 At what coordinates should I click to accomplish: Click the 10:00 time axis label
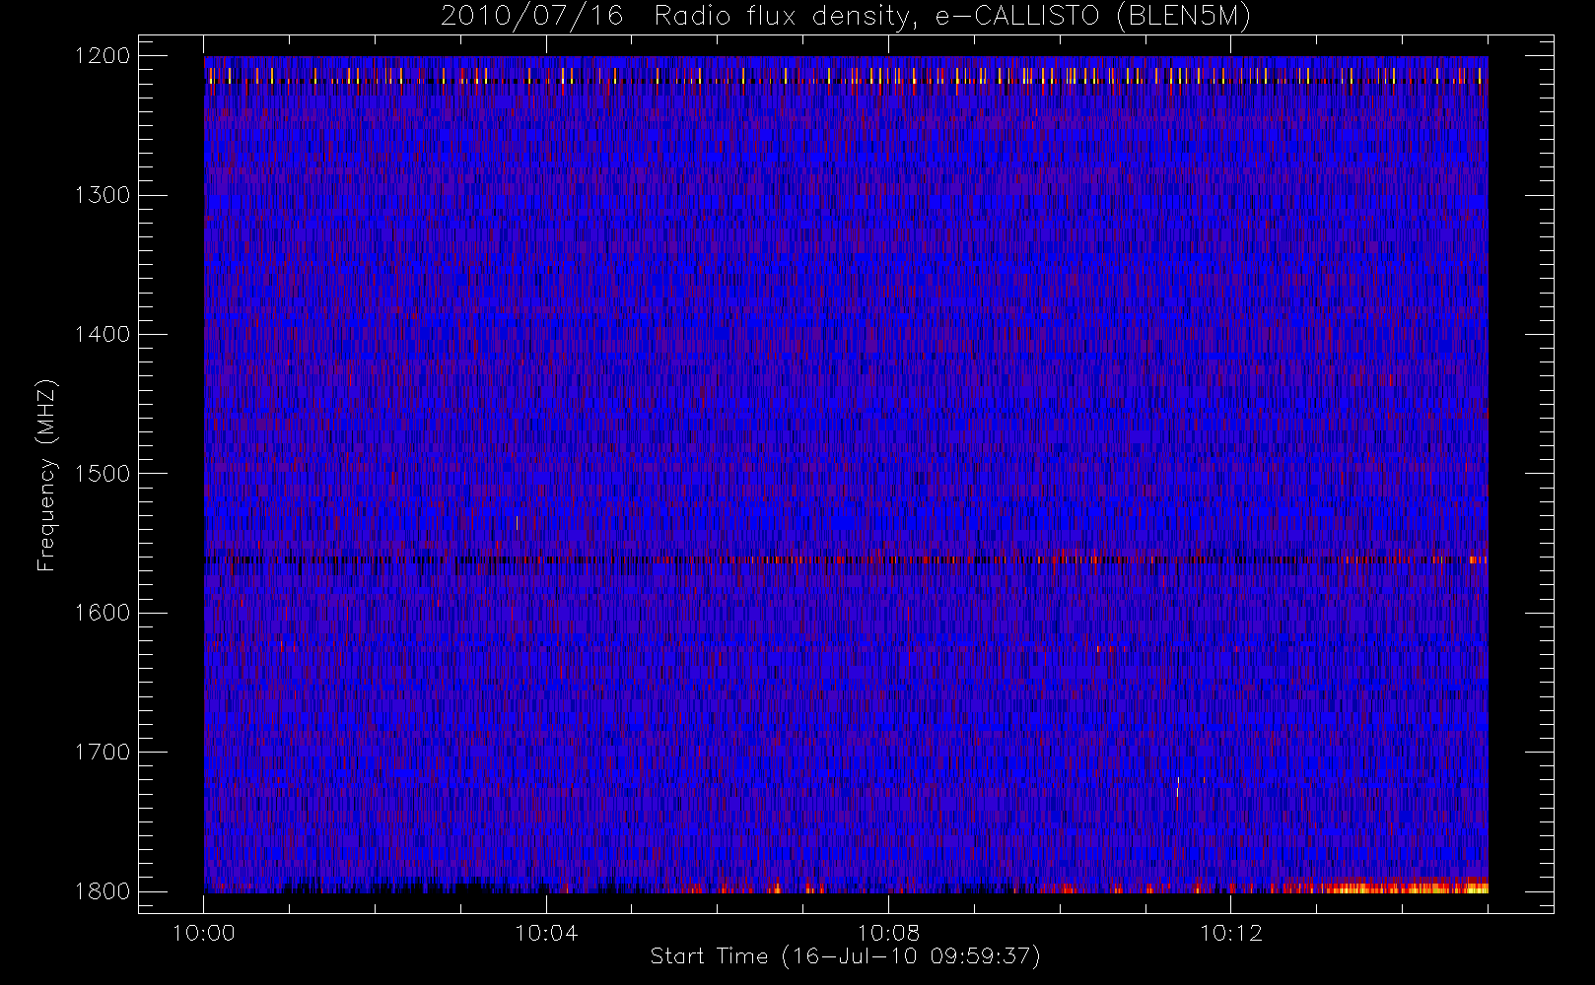[204, 933]
